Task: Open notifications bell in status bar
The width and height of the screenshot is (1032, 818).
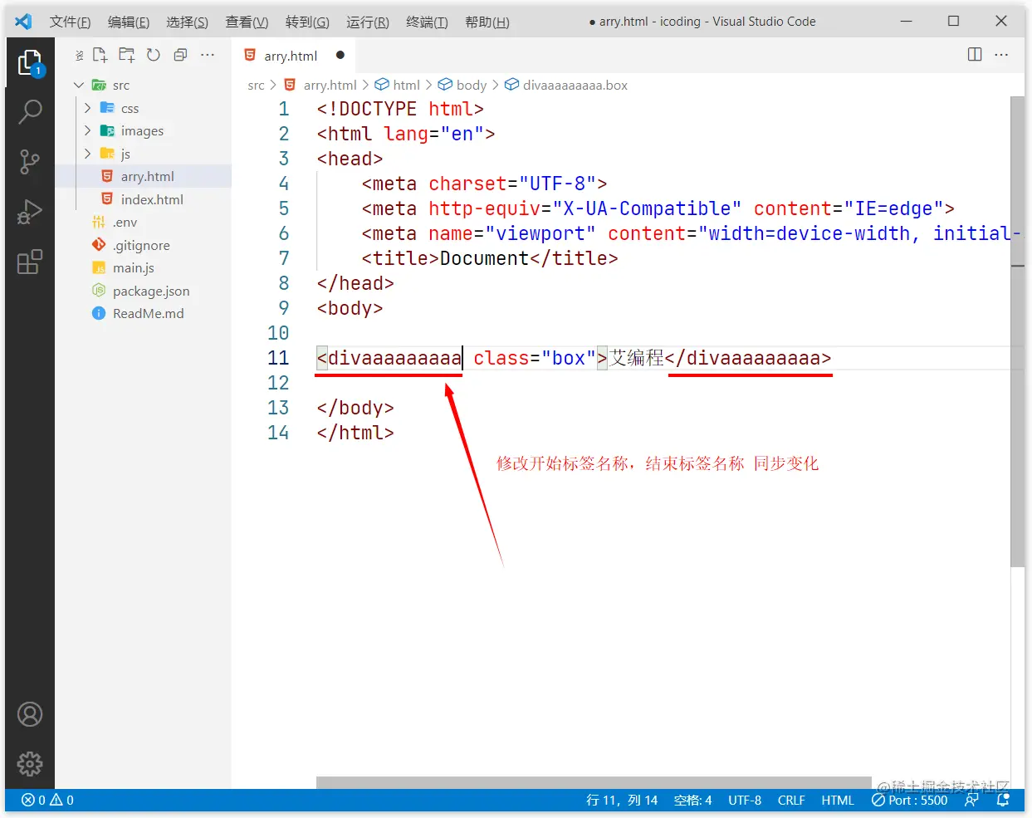Action: click(1003, 800)
